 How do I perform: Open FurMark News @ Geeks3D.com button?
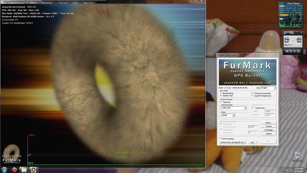tap(232, 142)
